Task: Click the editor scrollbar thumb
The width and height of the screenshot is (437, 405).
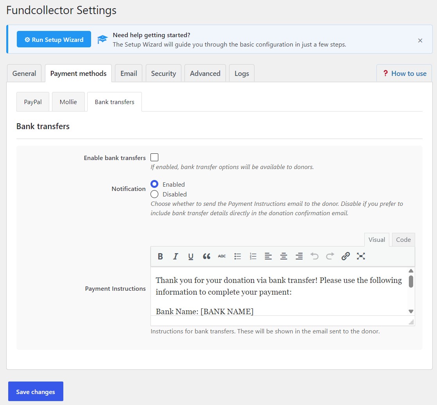Action: (x=411, y=281)
